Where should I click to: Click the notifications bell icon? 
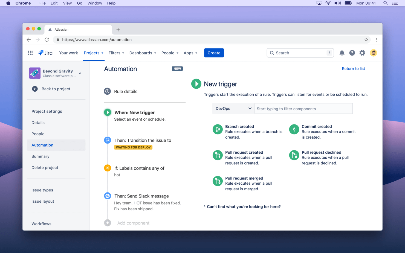tap(342, 53)
